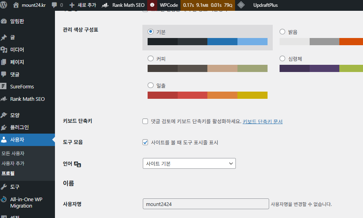Open the comments bubble icon in admin bar
The width and height of the screenshot is (363, 218).
pos(54,5)
